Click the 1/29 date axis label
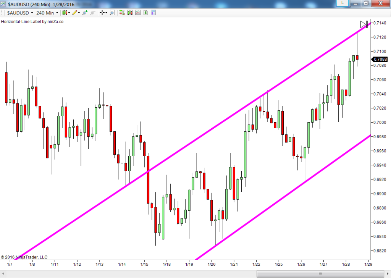Image resolution: width=391 pixels, height=278 pixels. (x=368, y=264)
